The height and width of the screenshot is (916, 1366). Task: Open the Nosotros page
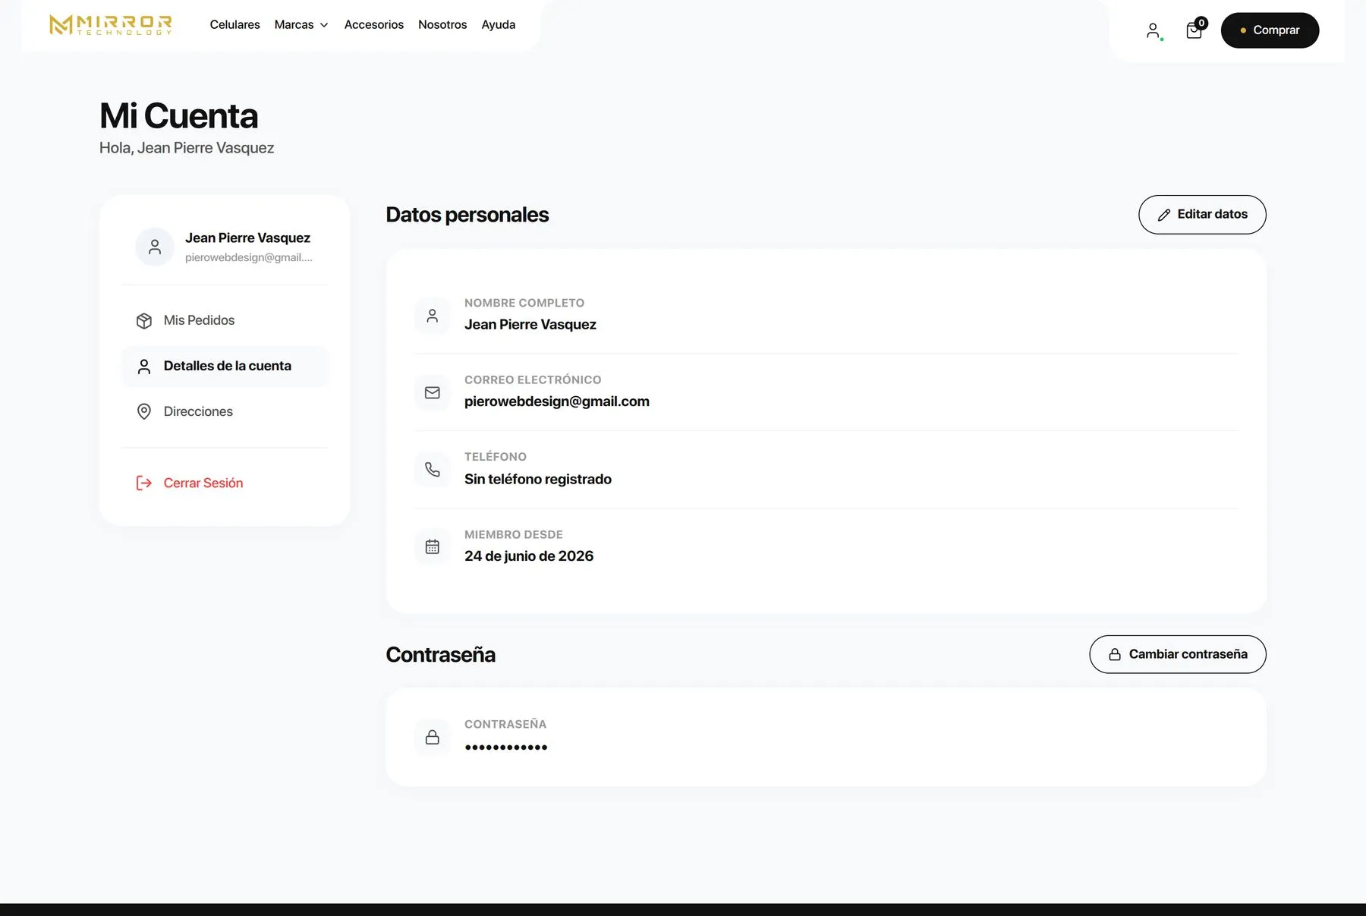point(442,24)
